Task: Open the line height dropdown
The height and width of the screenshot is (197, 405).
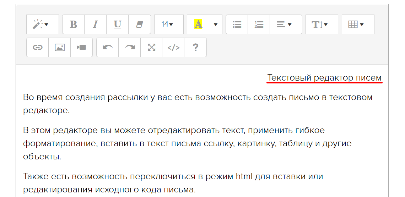Action: [x=322, y=24]
